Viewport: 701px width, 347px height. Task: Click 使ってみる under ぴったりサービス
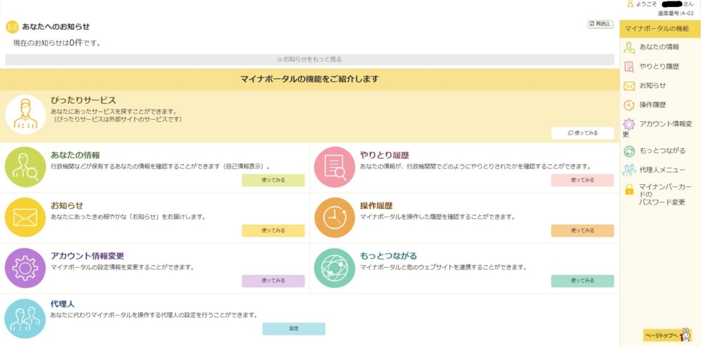tap(583, 133)
